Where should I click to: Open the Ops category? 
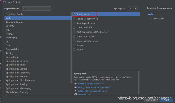(37, 45)
